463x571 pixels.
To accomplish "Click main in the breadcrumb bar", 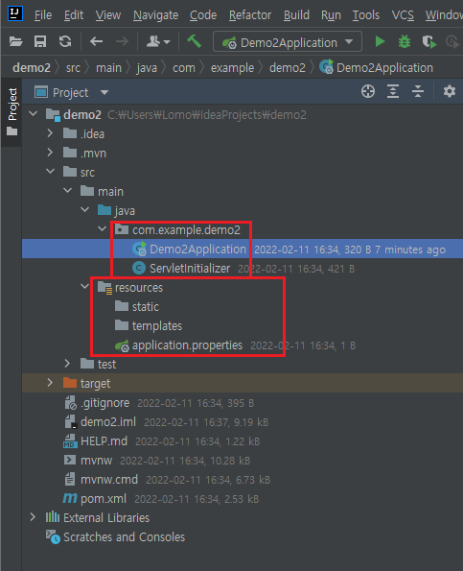I will coord(108,68).
